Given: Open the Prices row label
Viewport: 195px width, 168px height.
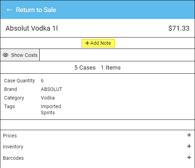Looking at the screenshot, I should tap(10, 136).
